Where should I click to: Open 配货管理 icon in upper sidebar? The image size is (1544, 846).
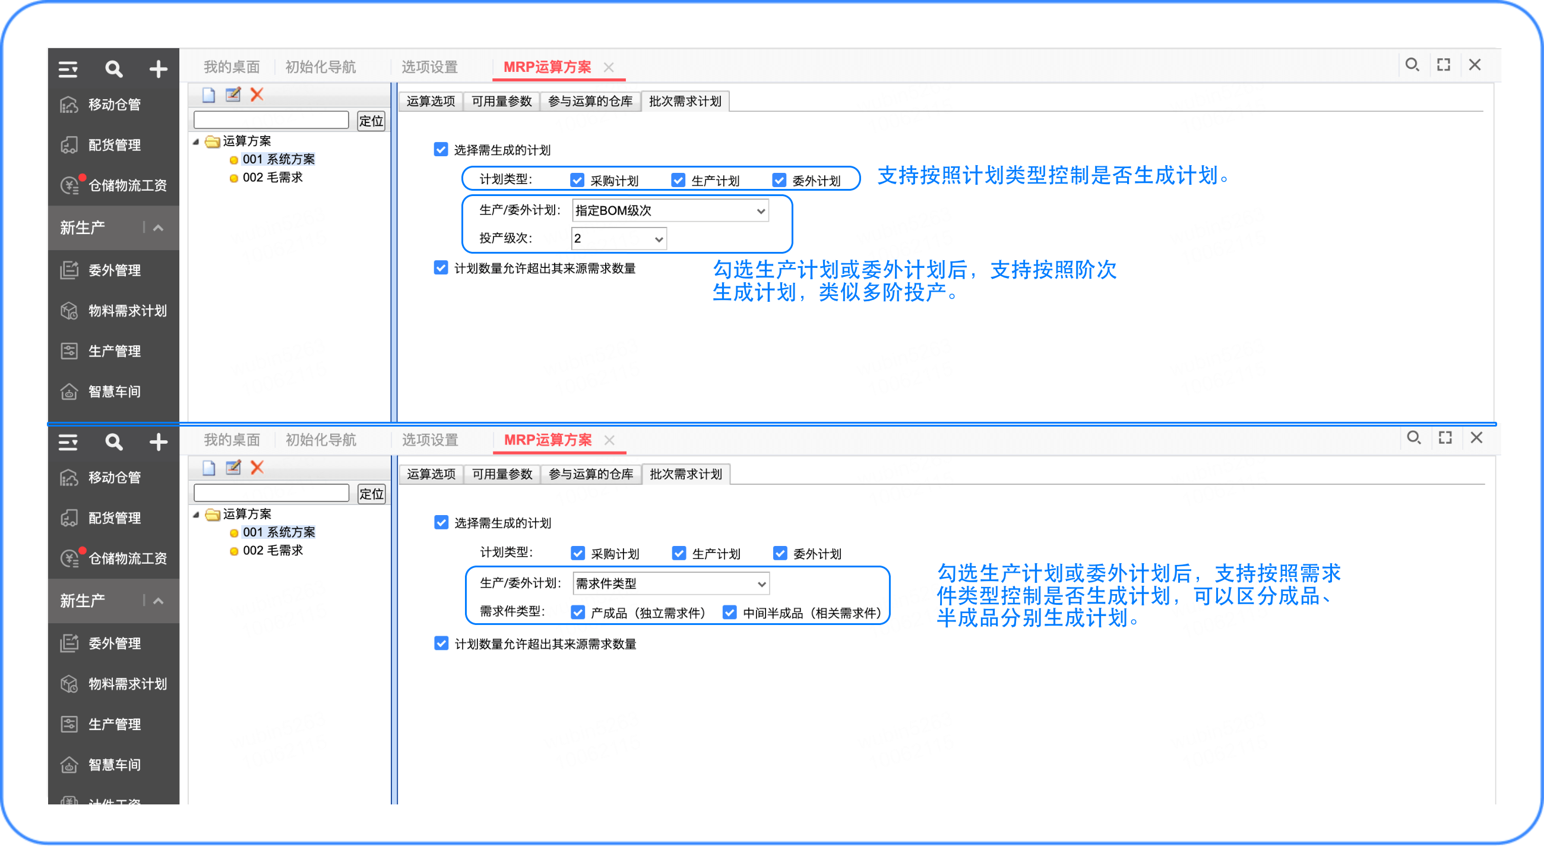[69, 145]
